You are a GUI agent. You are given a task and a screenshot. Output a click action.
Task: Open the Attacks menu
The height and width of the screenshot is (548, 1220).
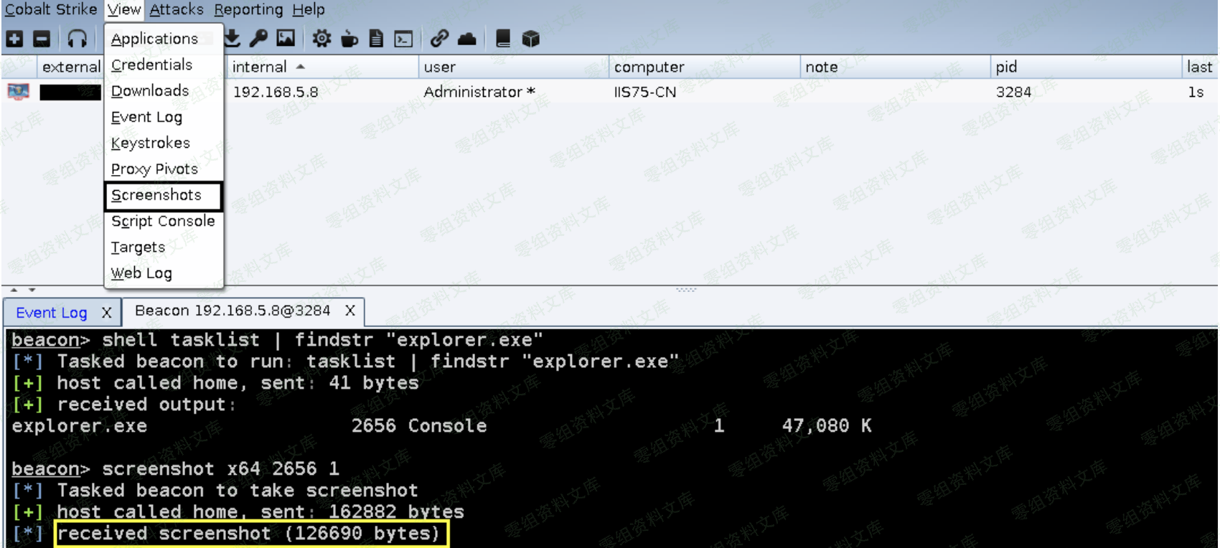pyautogui.click(x=177, y=9)
